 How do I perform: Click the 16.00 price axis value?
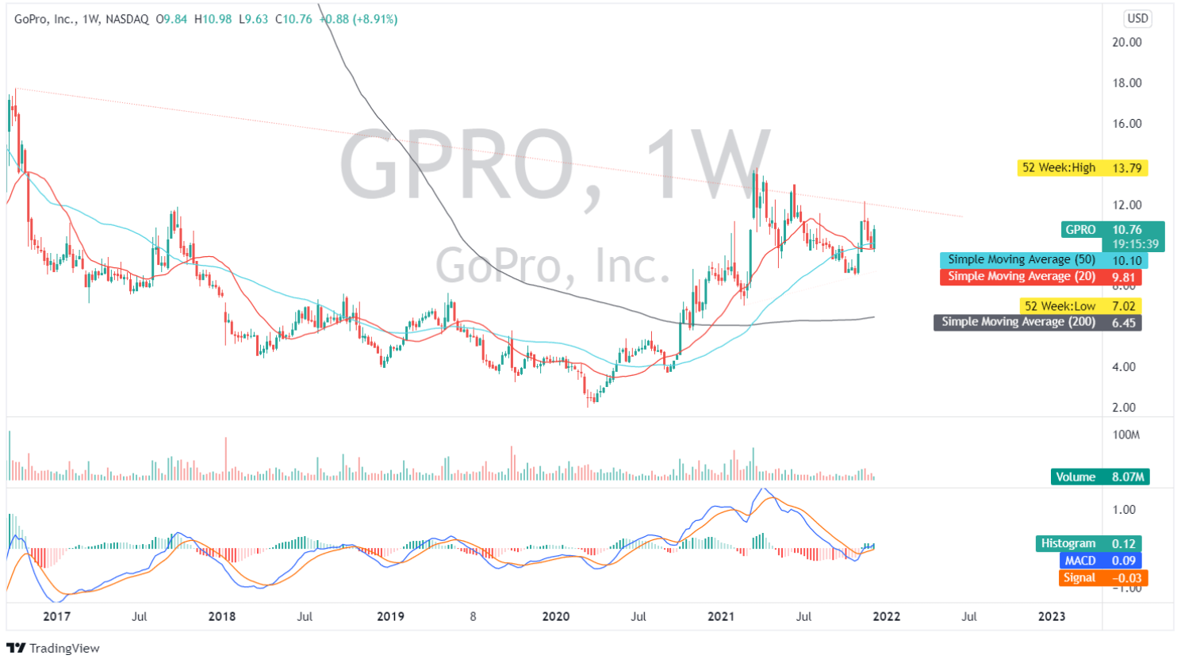[x=1127, y=124]
